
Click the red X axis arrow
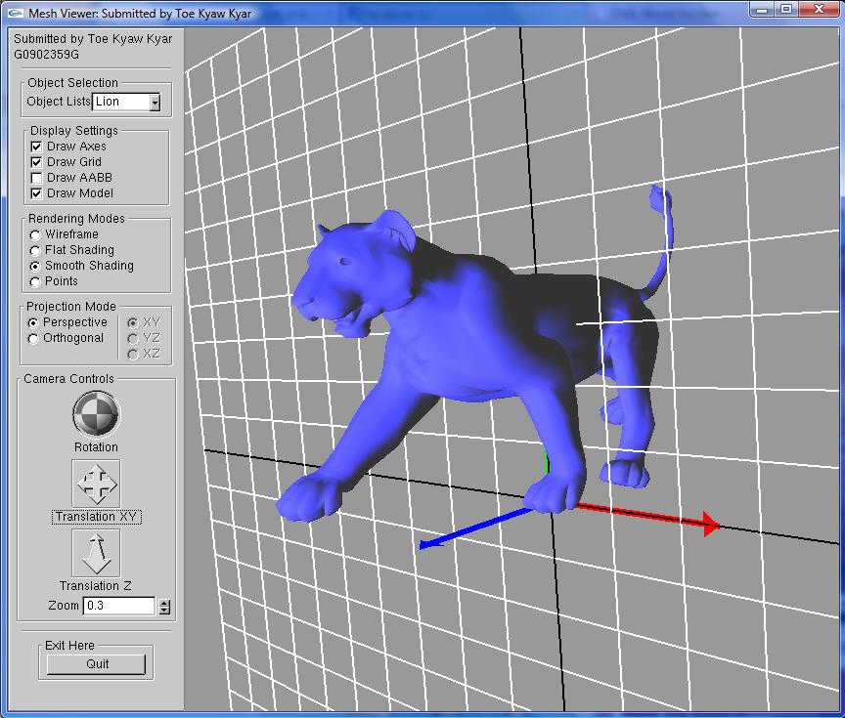coord(646,516)
